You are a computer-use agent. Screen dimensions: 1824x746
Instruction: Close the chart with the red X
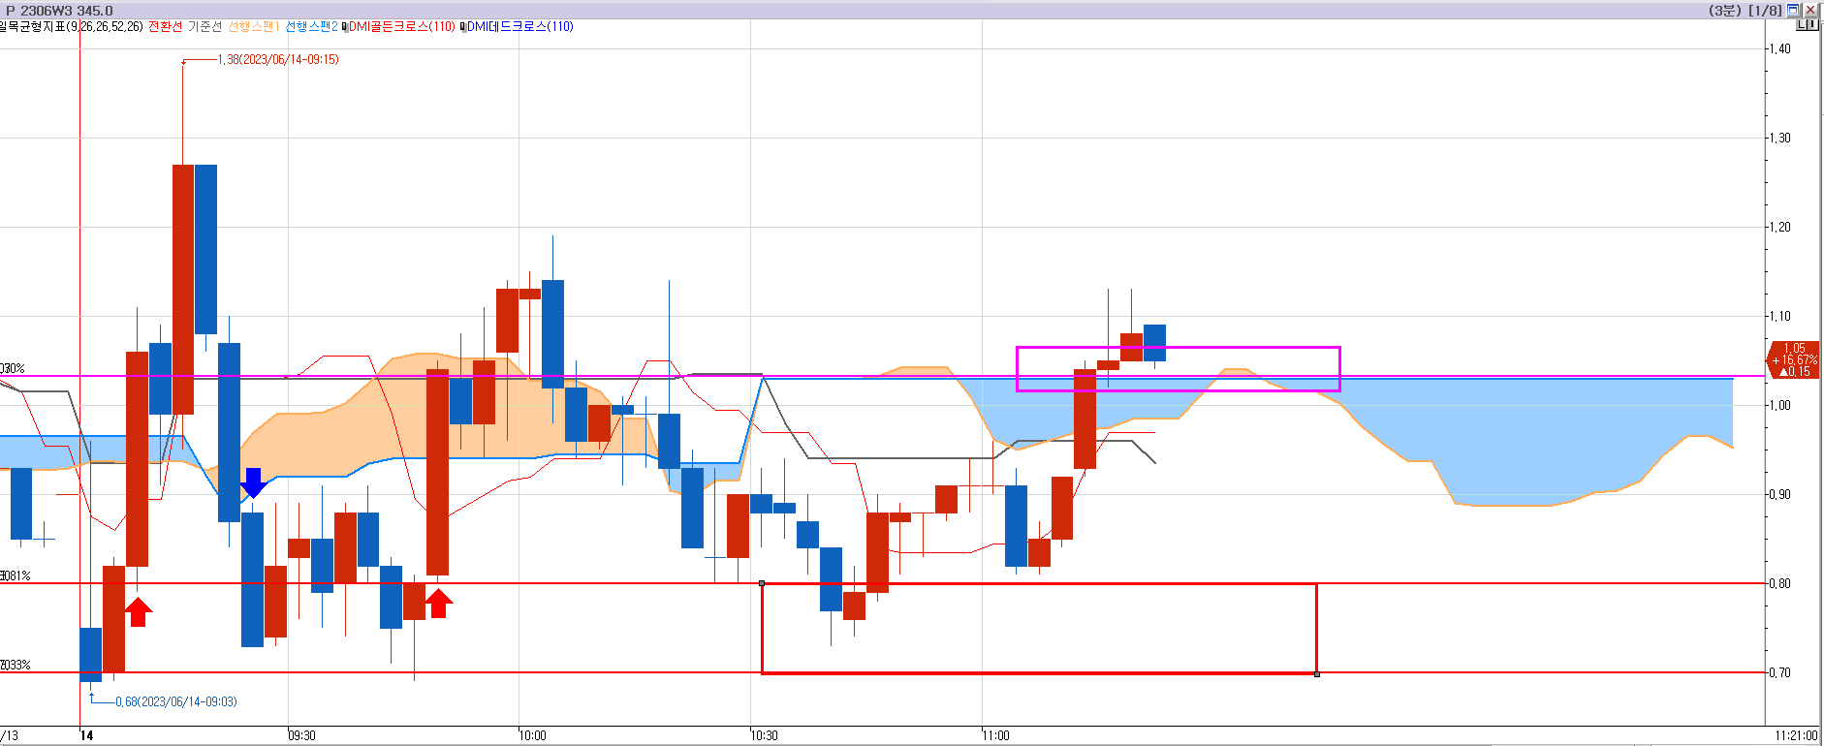point(1809,10)
